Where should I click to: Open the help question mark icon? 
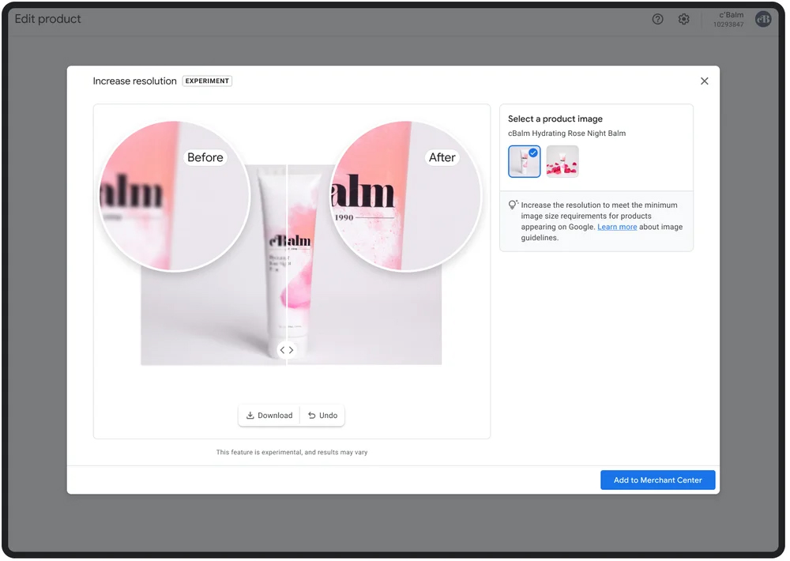[x=657, y=19]
